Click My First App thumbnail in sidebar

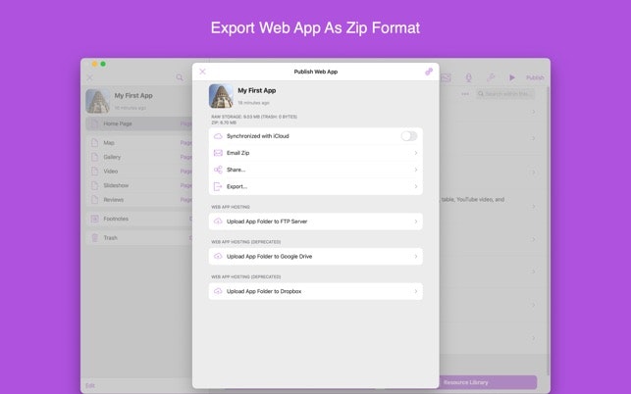coord(98,101)
